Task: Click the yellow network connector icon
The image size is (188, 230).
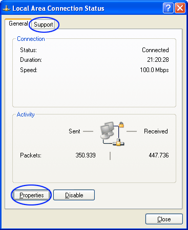Action: click(x=118, y=143)
